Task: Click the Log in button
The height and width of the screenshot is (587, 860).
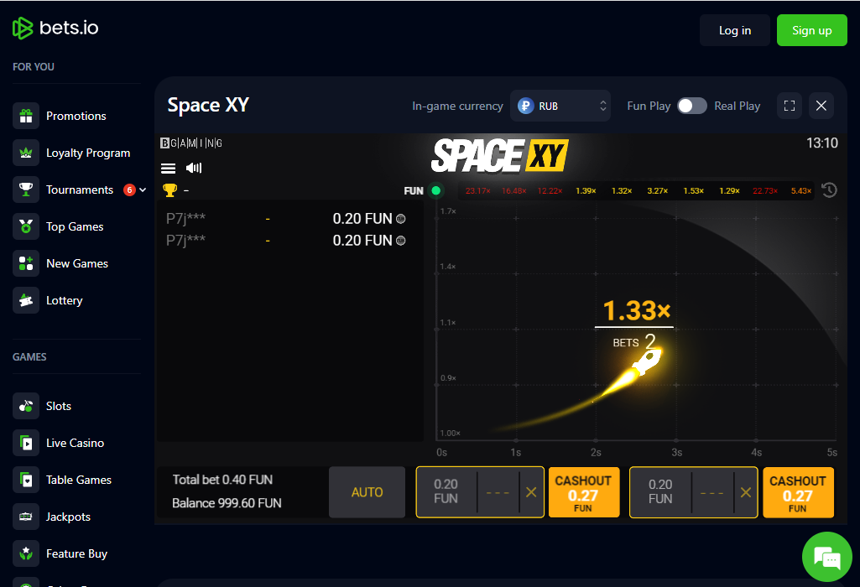Action: [735, 31]
